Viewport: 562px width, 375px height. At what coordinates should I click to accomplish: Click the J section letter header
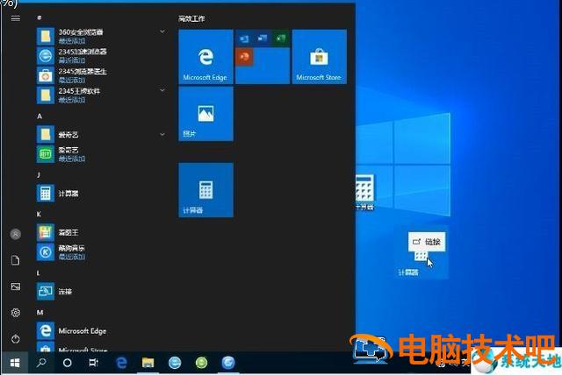[39, 175]
